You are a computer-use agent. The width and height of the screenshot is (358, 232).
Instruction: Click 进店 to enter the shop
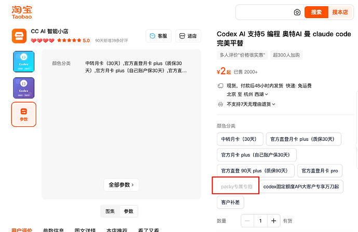188,36
